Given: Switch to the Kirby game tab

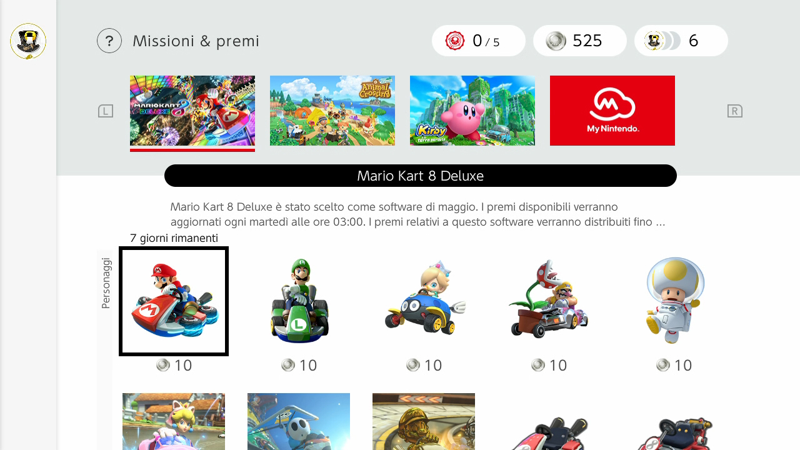Looking at the screenshot, I should point(472,111).
